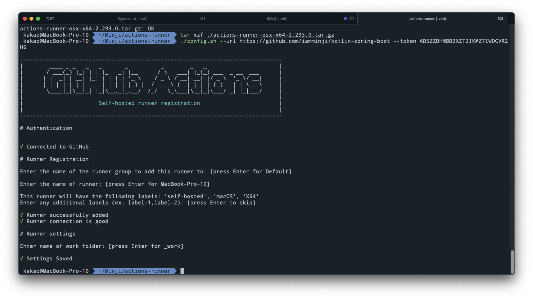Image resolution: width=533 pixels, height=299 pixels.
Task: Click the 'Enter name of work folder' line
Action: coord(102,246)
